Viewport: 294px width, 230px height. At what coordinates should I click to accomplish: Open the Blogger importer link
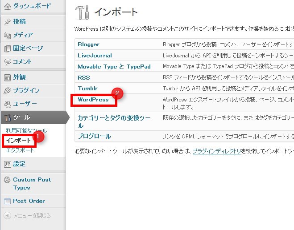coord(88,44)
